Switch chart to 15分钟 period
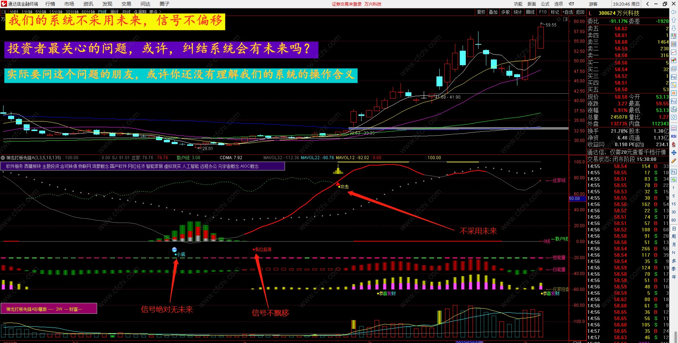Viewport: 678px width, 343px height. [x=56, y=12]
